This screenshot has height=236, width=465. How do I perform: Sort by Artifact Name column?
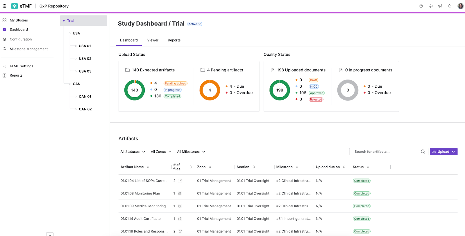coord(148,167)
